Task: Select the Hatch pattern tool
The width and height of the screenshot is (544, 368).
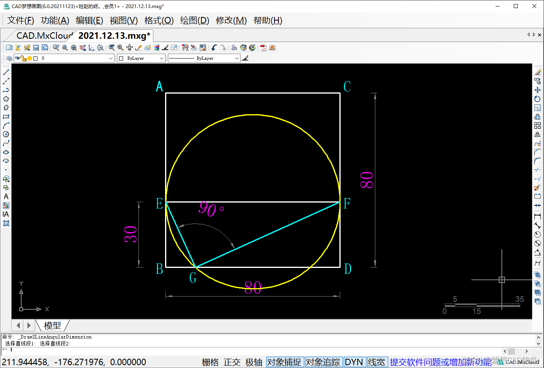Action: click(6, 223)
